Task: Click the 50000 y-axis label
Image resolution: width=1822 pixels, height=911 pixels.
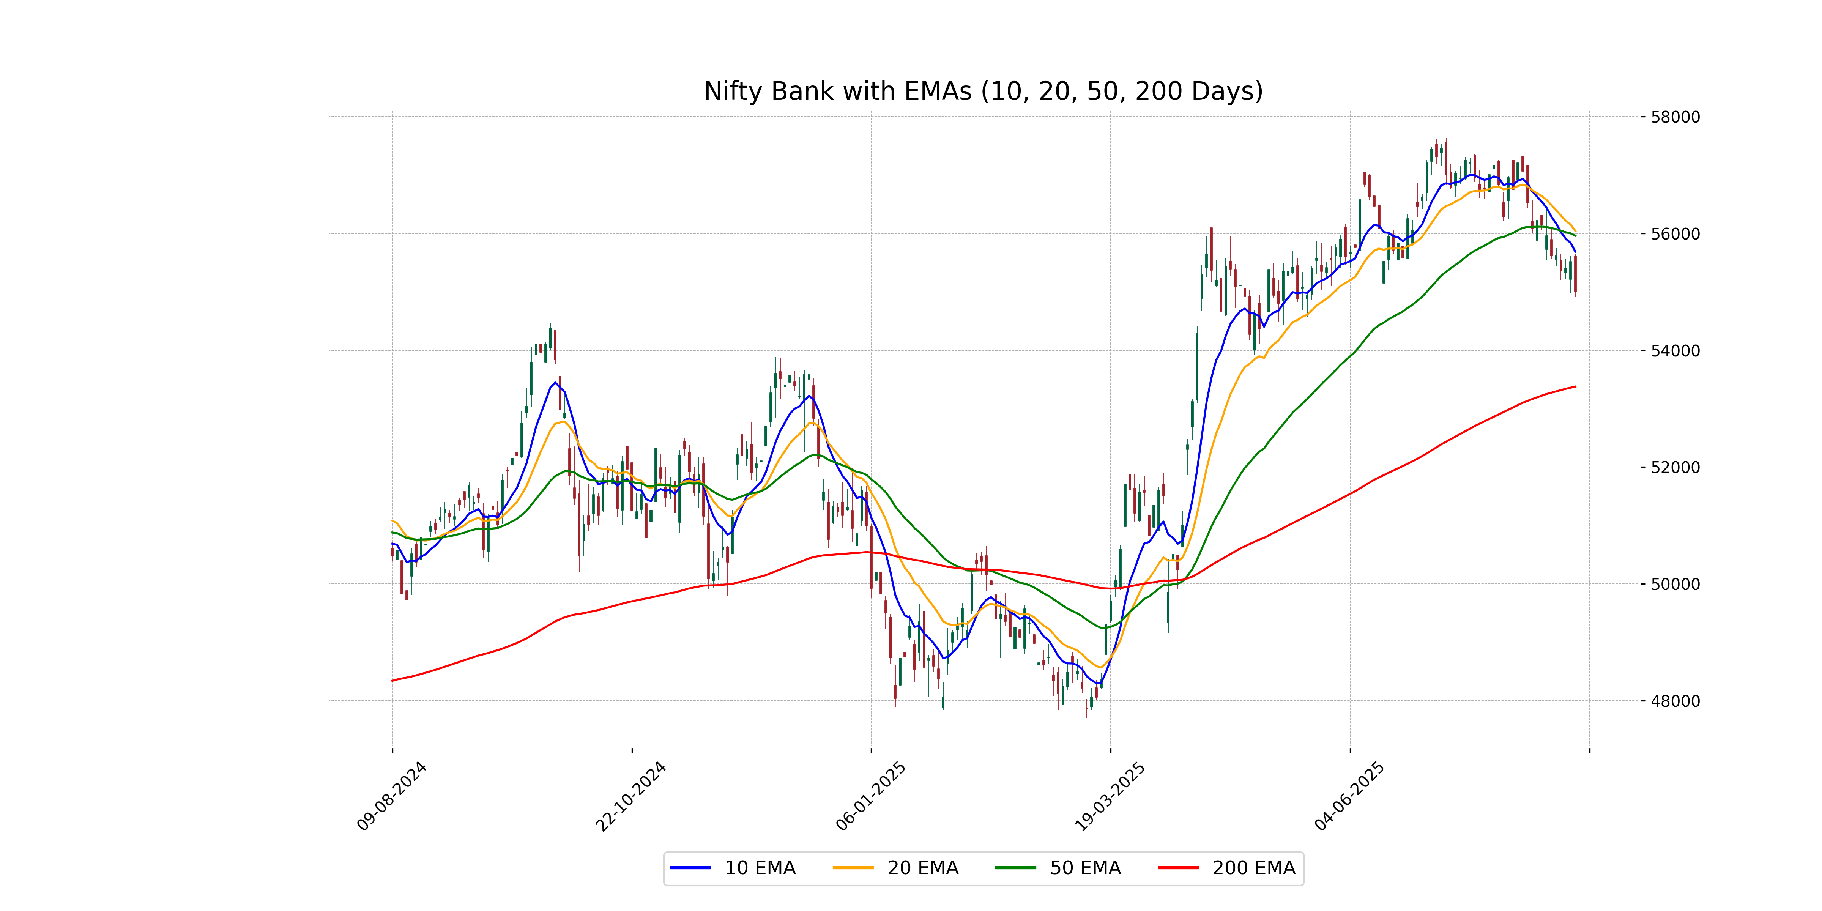Action: (x=1675, y=584)
